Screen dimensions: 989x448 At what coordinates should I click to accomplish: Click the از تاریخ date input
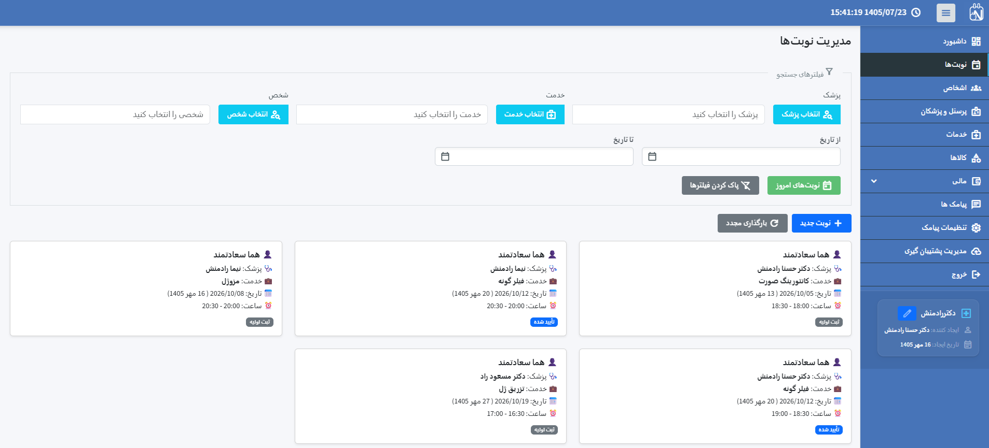pos(741,156)
